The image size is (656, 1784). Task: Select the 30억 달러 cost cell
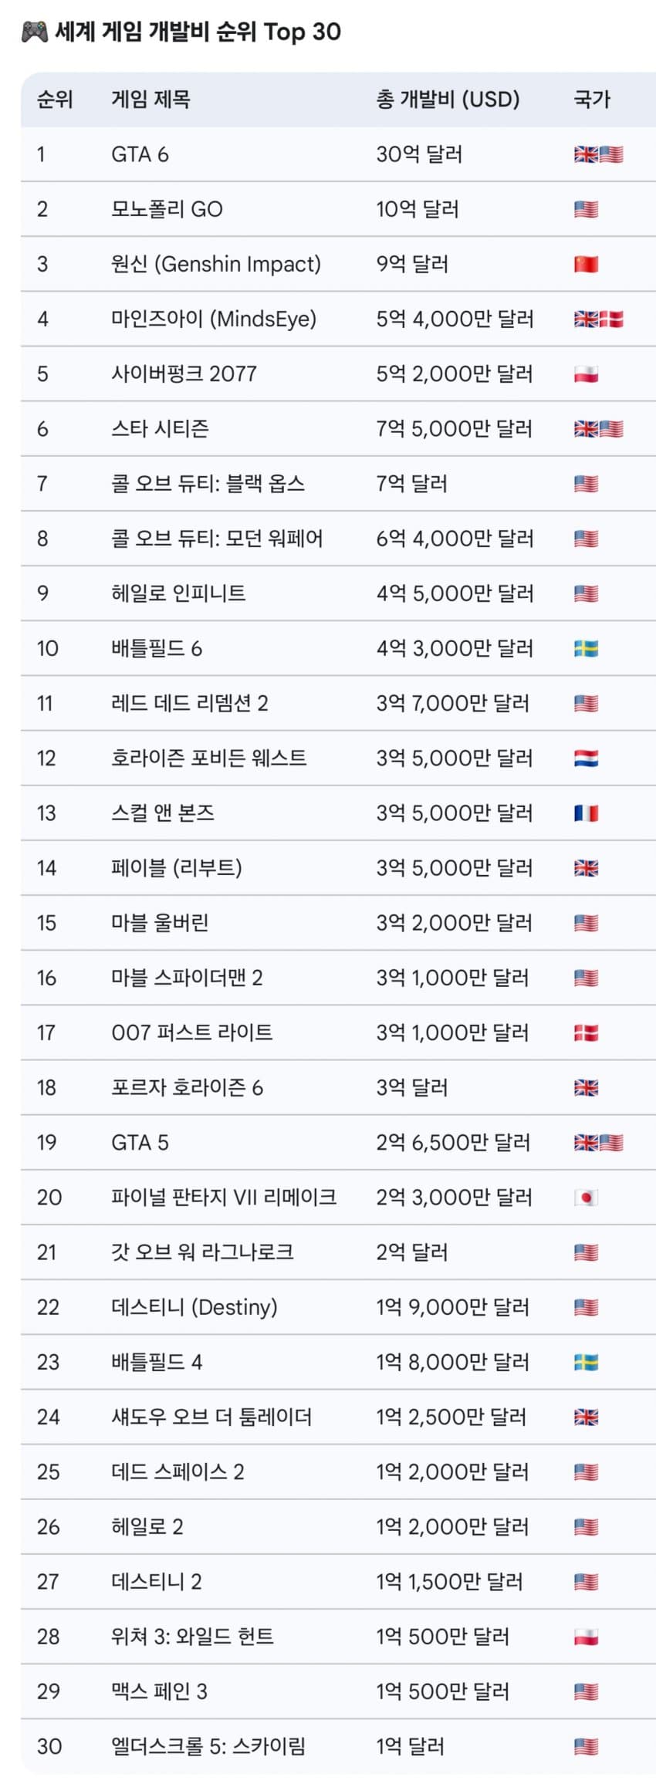point(419,154)
